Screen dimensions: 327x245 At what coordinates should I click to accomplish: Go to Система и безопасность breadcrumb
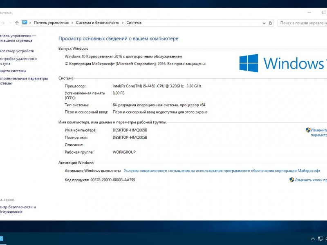tap(97, 23)
